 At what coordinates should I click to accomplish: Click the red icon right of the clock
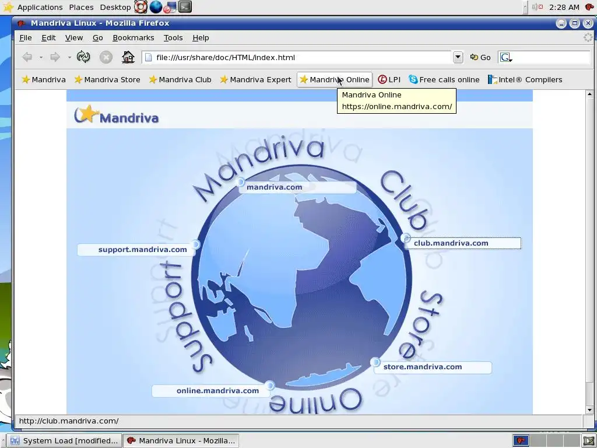pyautogui.click(x=589, y=7)
